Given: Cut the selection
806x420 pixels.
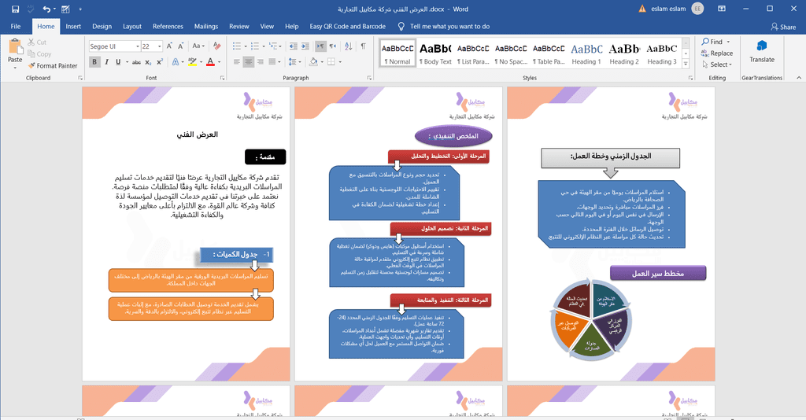Looking at the screenshot, I should point(37,42).
